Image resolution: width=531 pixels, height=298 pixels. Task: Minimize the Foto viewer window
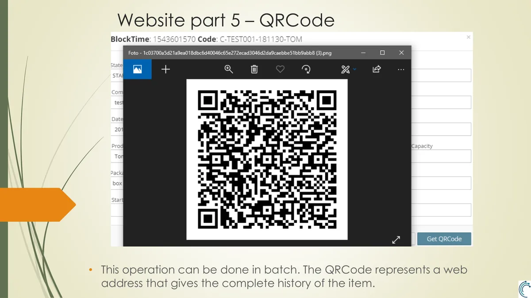363,53
